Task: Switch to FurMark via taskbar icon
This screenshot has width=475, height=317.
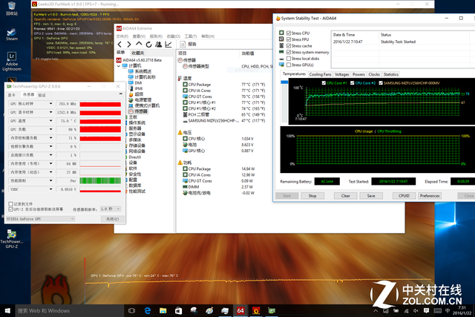Action: tap(256, 310)
